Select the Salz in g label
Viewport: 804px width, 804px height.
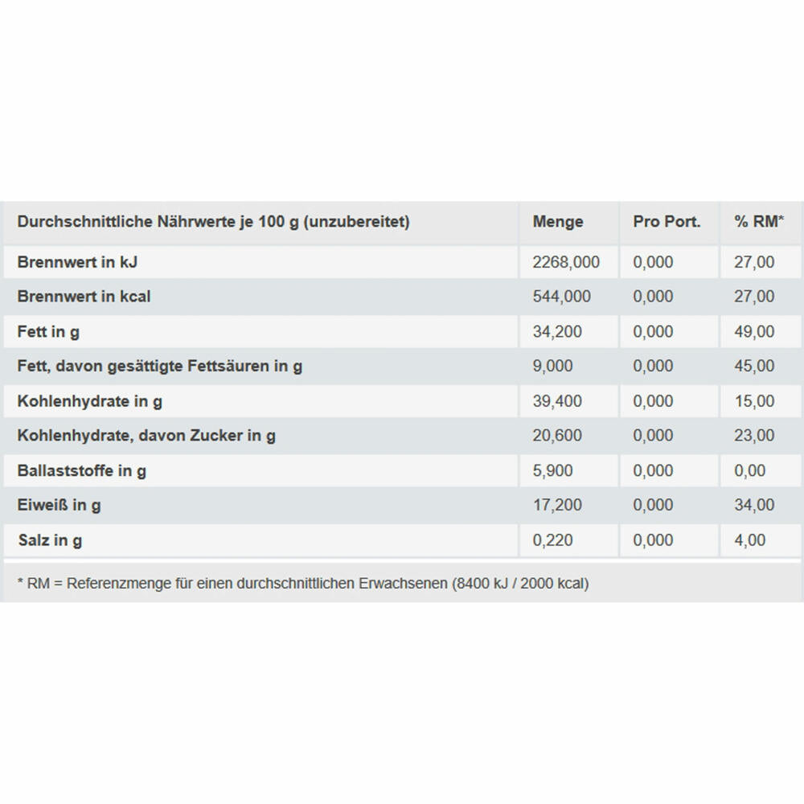click(x=50, y=540)
